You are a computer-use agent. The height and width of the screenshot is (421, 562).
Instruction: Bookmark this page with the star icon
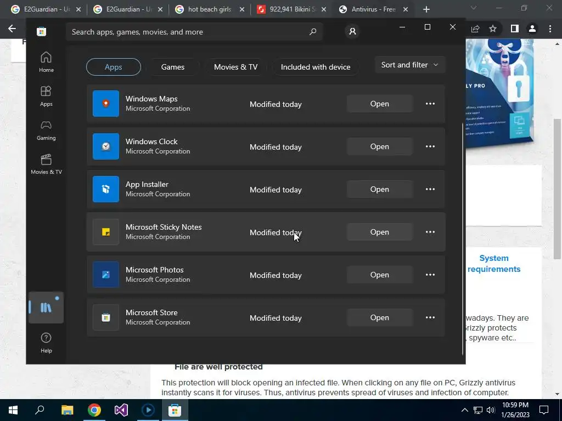click(493, 29)
